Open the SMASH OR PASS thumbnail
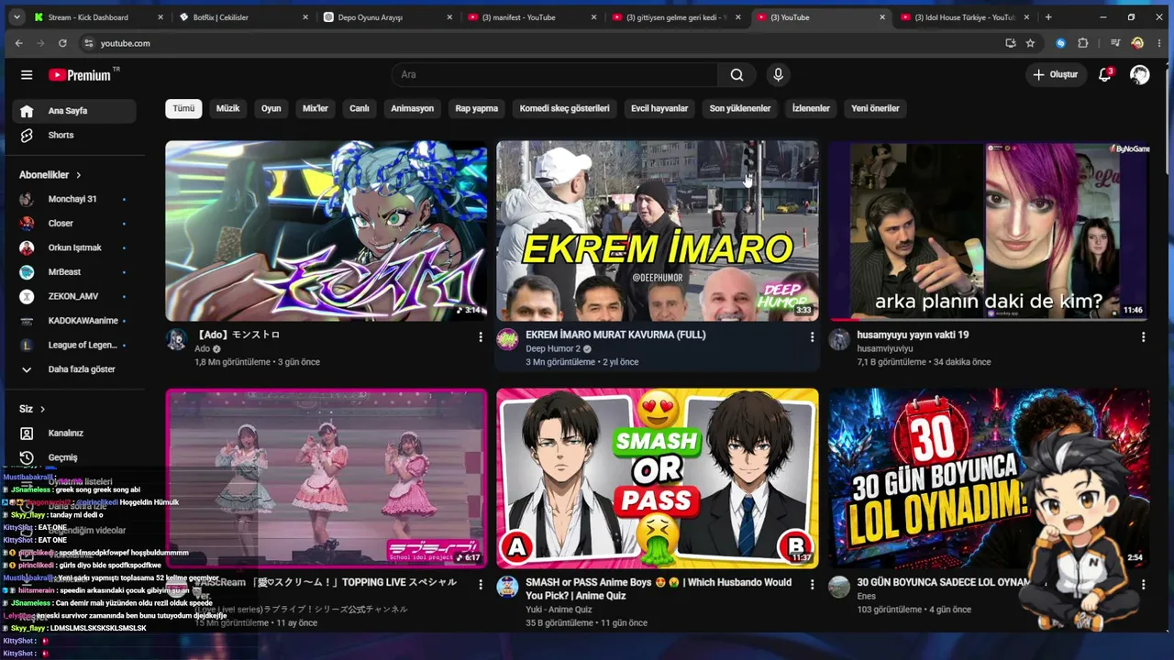This screenshot has height=660, width=1174. (x=658, y=478)
